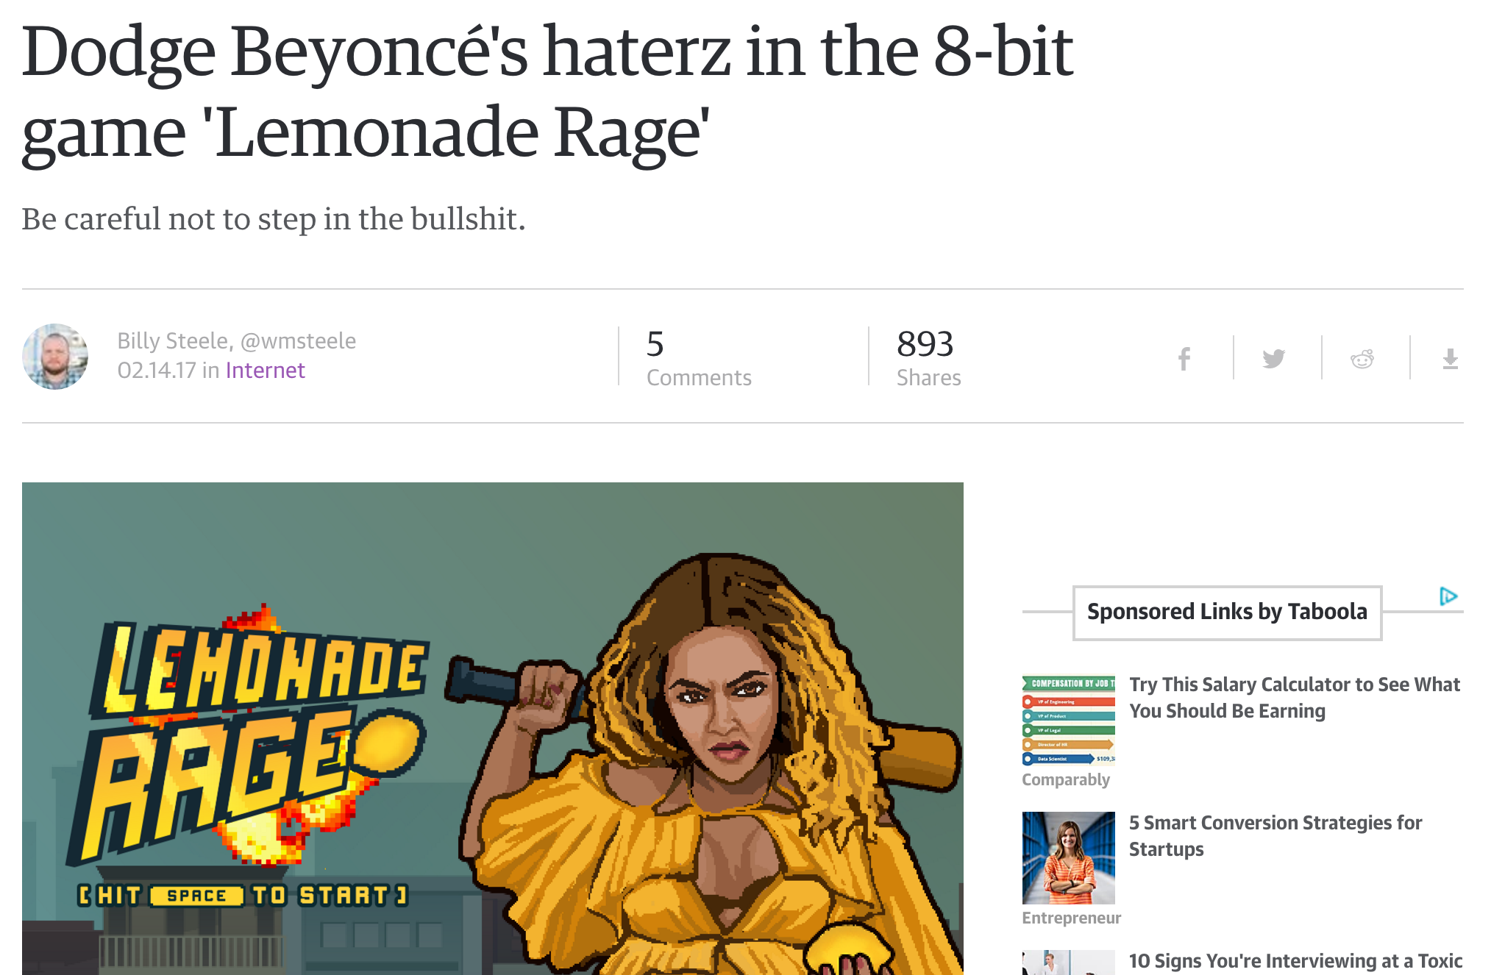
Task: Open the 10 Signs Toxic interview link
Action: coord(1295,962)
